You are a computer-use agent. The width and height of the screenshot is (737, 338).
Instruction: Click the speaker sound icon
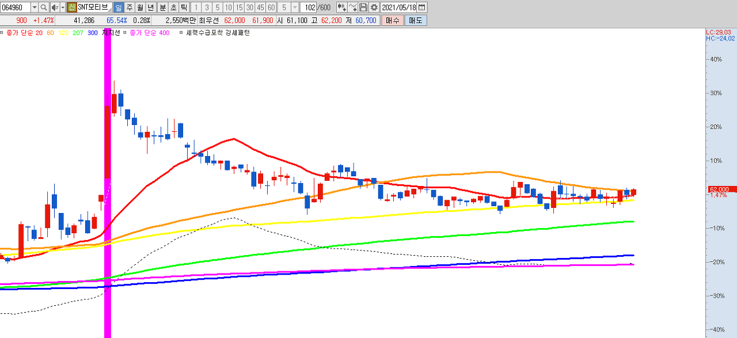tap(54, 7)
